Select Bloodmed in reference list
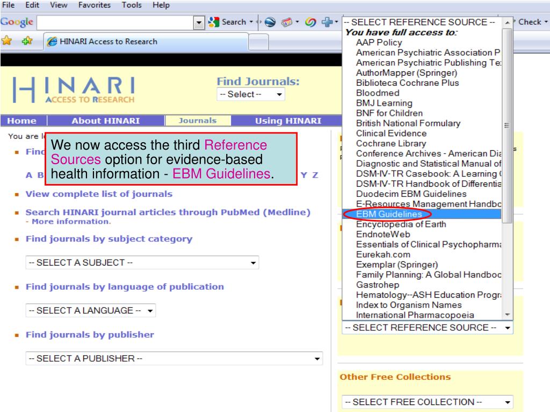The image size is (550, 412). [x=422, y=93]
